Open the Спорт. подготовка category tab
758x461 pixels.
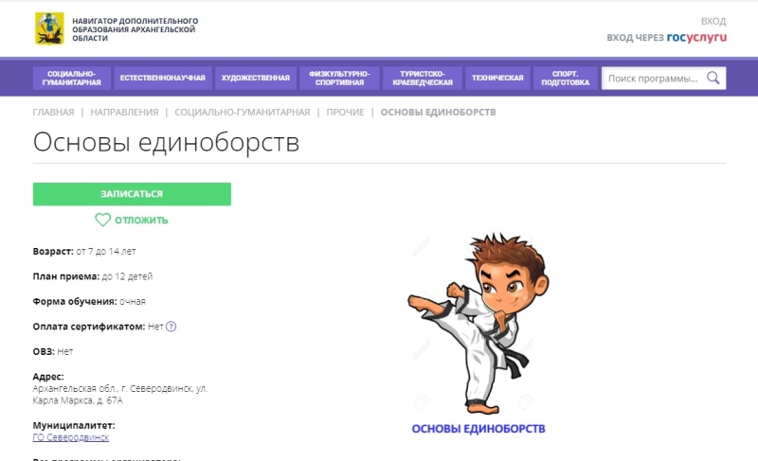[565, 78]
